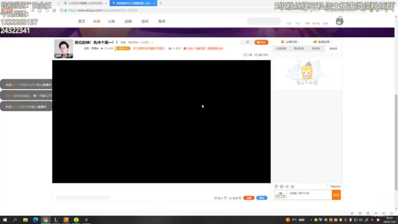The image size is (398, 224).
Task: Click the streamer guild tag link
Action: click(204, 48)
